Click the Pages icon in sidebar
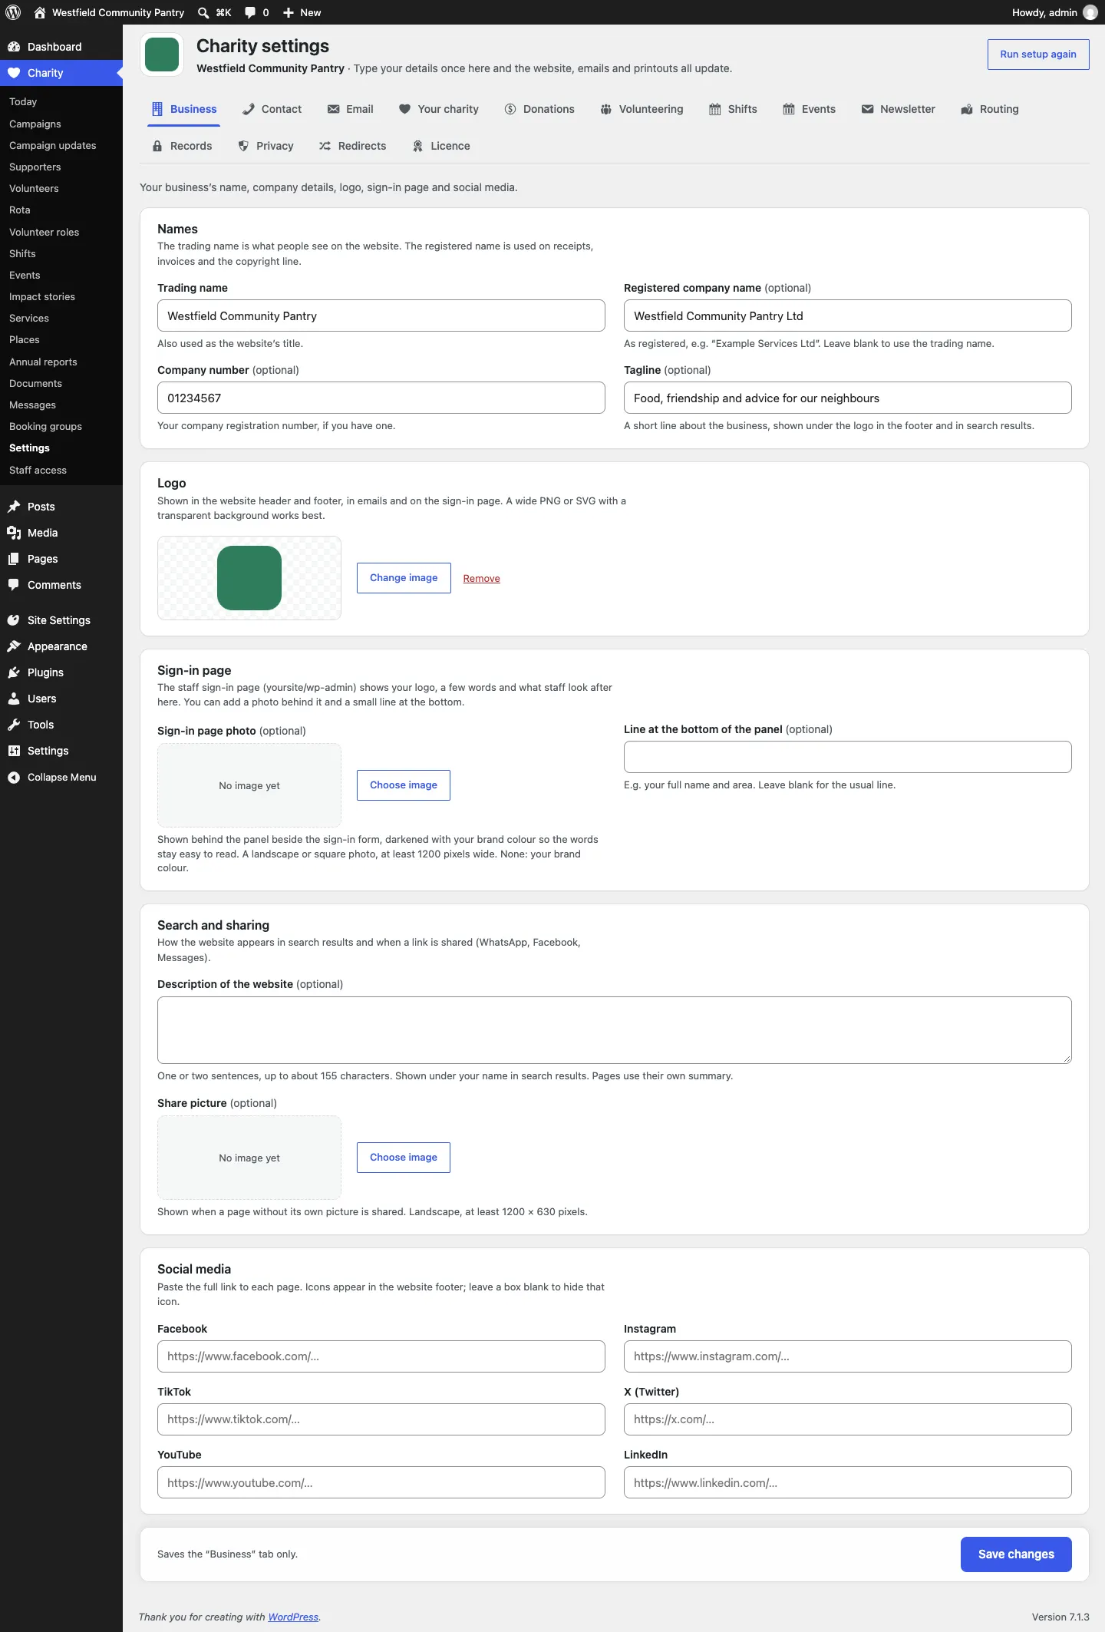Screen dimensions: 1105x1632 pos(14,559)
